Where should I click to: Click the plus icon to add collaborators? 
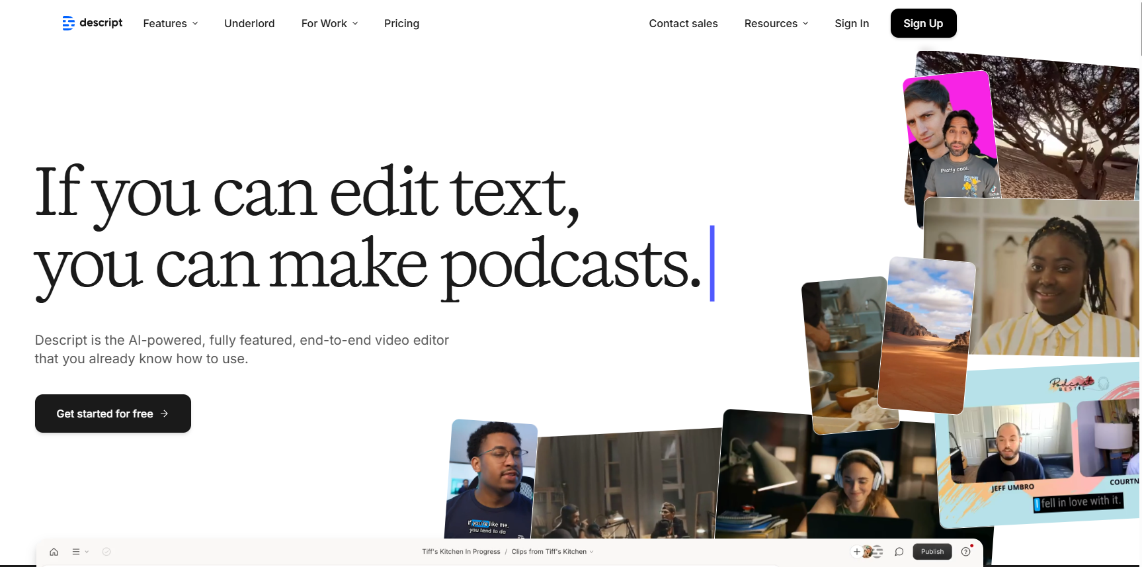857,552
